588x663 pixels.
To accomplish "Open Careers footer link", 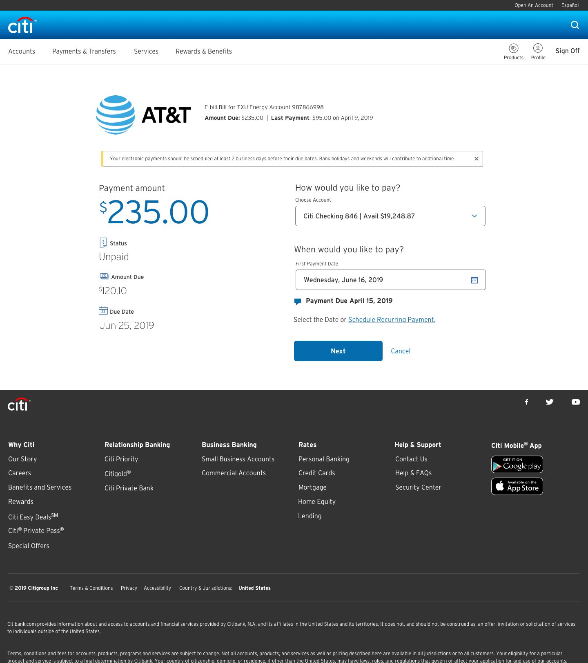I will [x=20, y=473].
